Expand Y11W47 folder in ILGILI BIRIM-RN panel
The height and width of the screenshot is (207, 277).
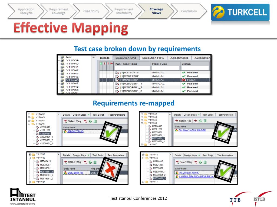point(30,182)
